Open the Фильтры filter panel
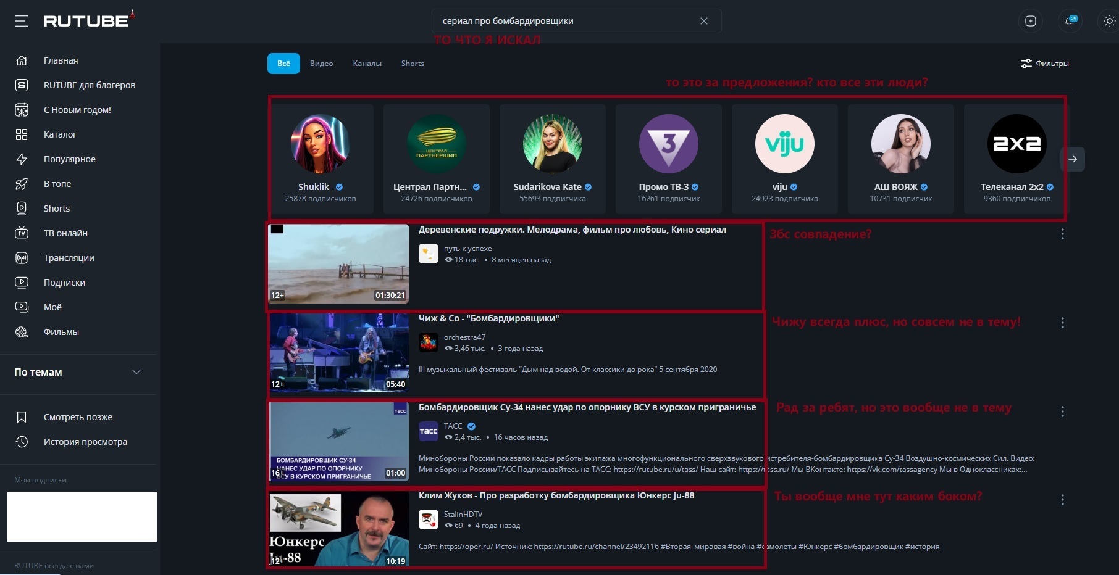The image size is (1119, 575). pyautogui.click(x=1045, y=64)
